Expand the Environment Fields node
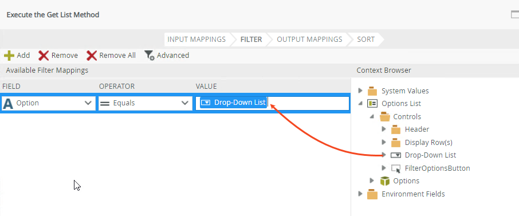The height and width of the screenshot is (216, 519). click(360, 194)
